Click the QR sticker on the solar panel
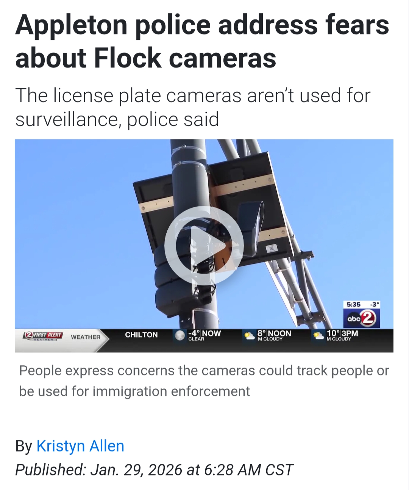 coord(271,248)
